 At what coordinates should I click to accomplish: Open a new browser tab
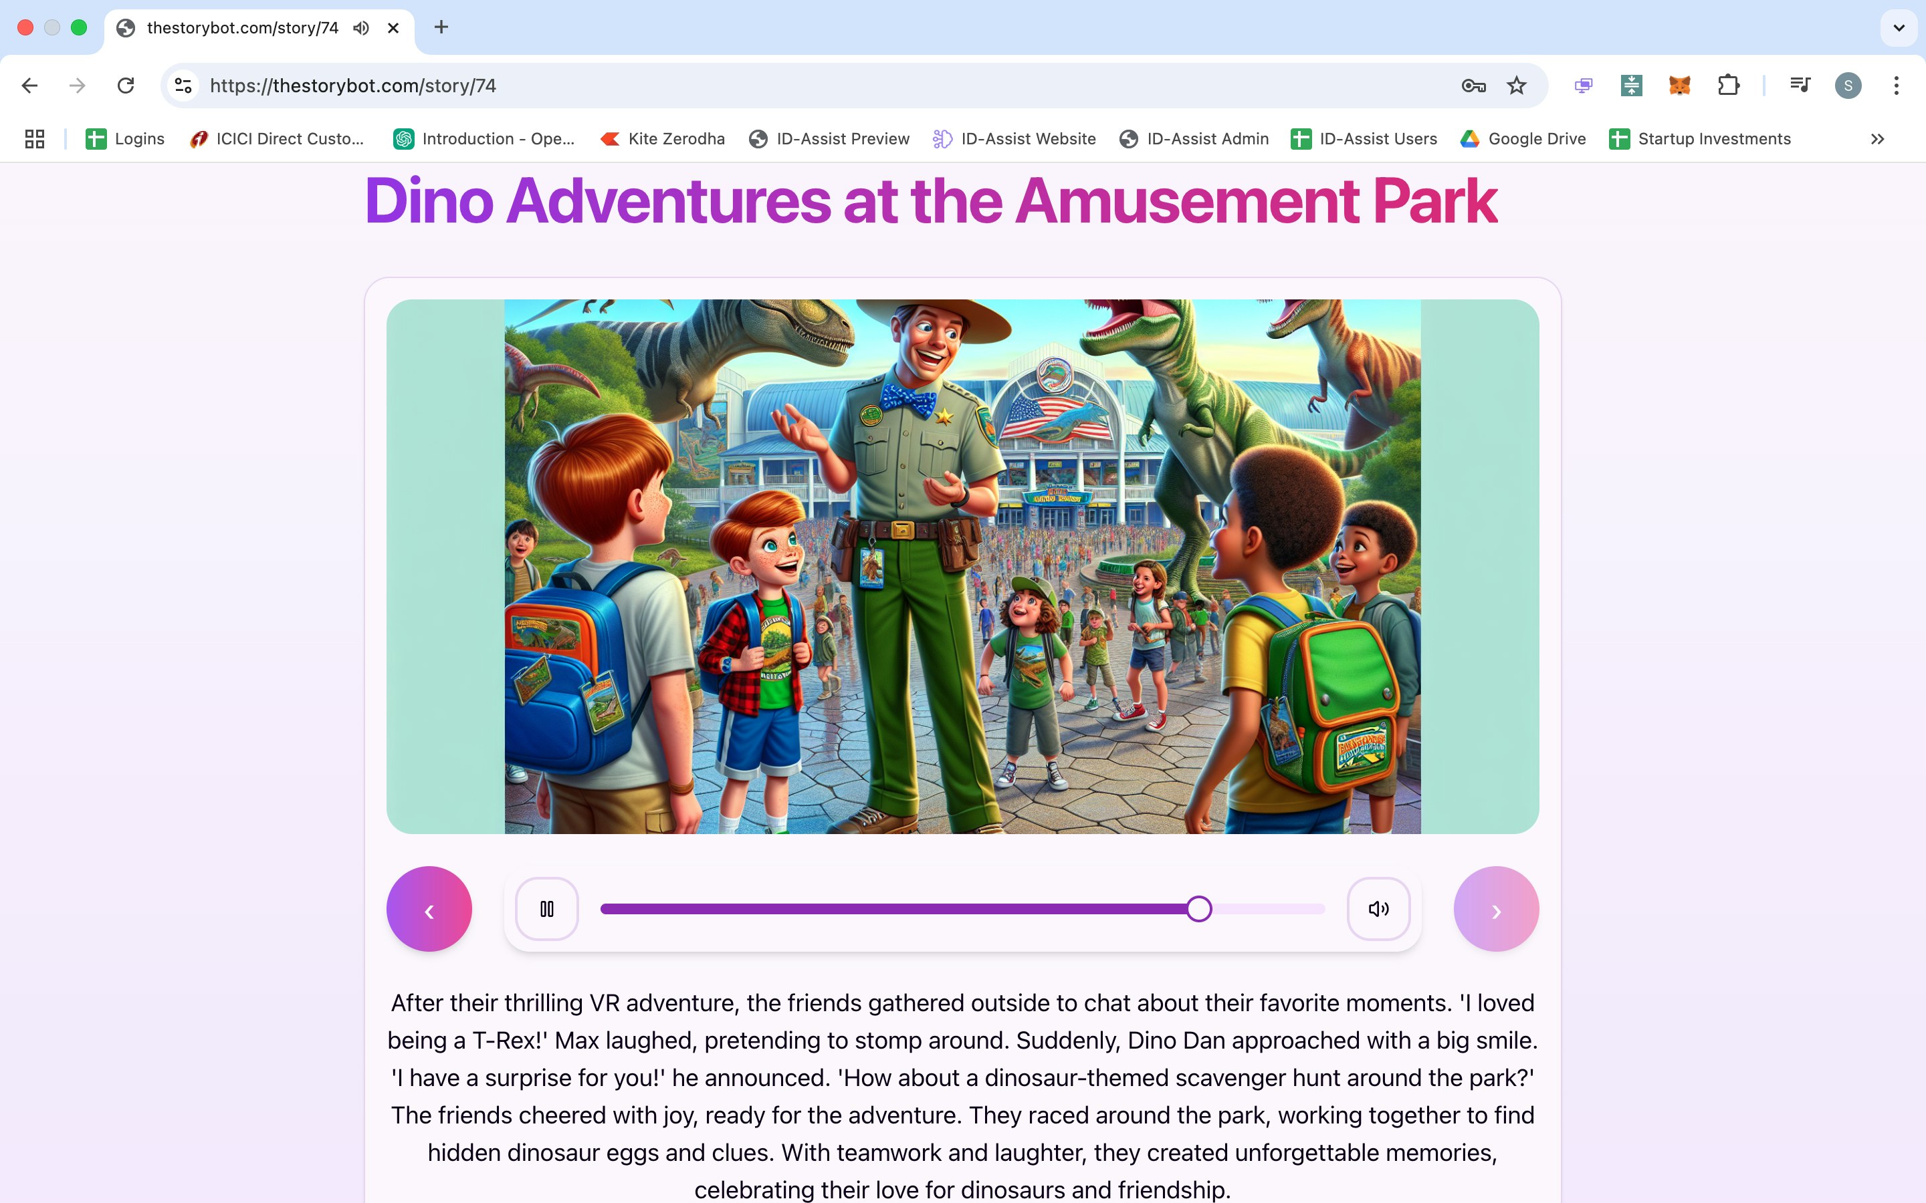click(441, 28)
